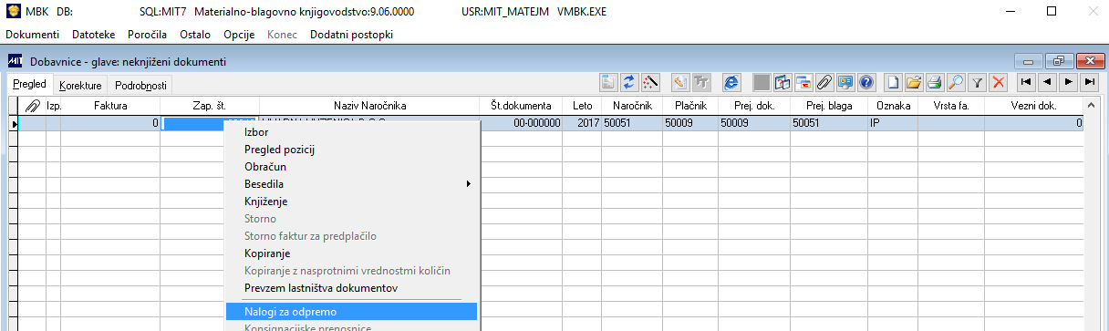Go to next record navigation button
The width and height of the screenshot is (1109, 331).
point(1068,82)
